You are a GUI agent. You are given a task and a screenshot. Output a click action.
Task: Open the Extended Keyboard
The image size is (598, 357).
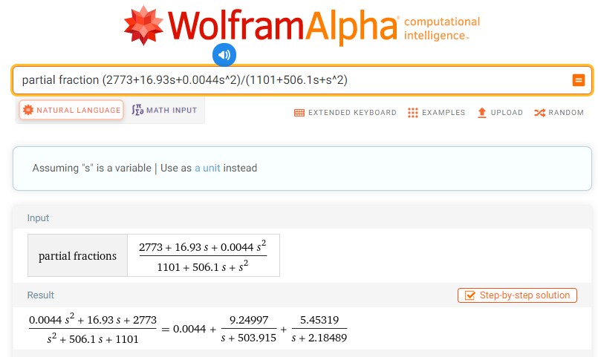pos(345,113)
